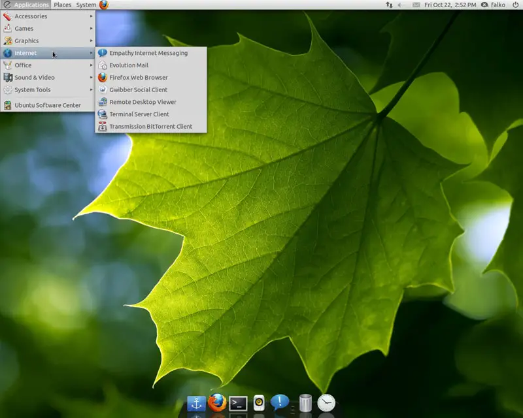
Task: Start Remote Desktop Viewer
Action: 151,102
